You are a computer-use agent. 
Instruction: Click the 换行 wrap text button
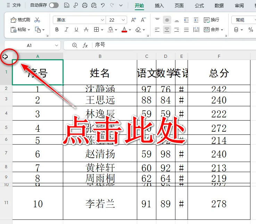tap(212, 20)
